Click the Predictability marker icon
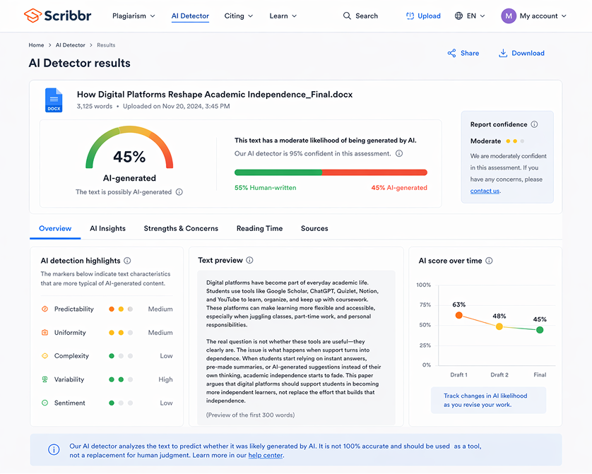Image resolution: width=592 pixels, height=474 pixels. click(x=45, y=309)
